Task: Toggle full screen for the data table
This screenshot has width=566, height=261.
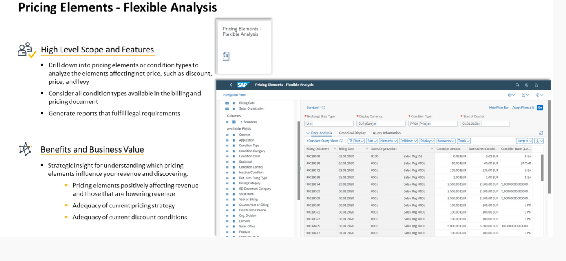Action: pyautogui.click(x=541, y=133)
